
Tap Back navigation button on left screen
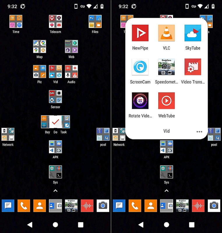click(x=30, y=225)
